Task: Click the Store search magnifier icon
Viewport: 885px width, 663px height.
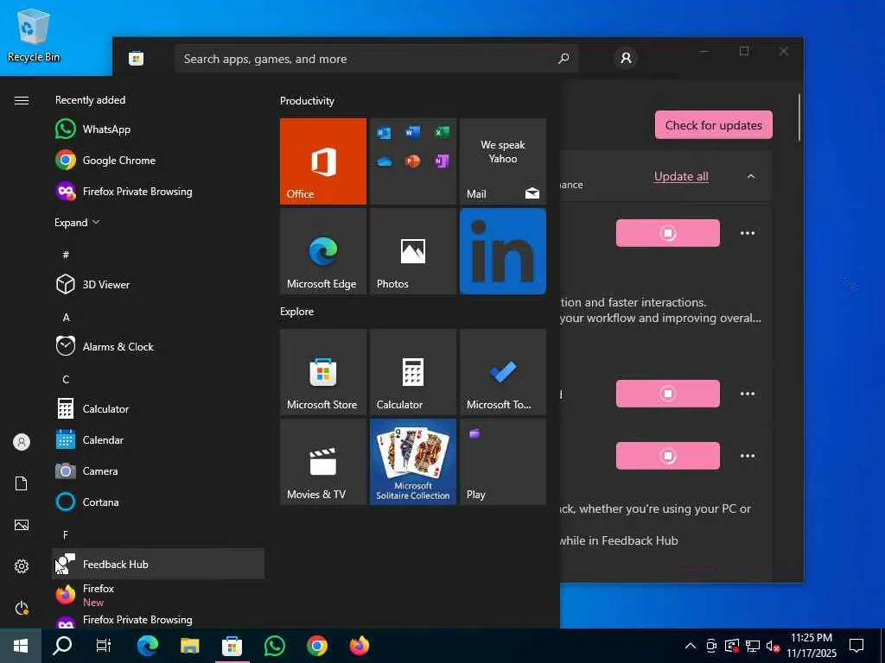Action: click(x=563, y=58)
